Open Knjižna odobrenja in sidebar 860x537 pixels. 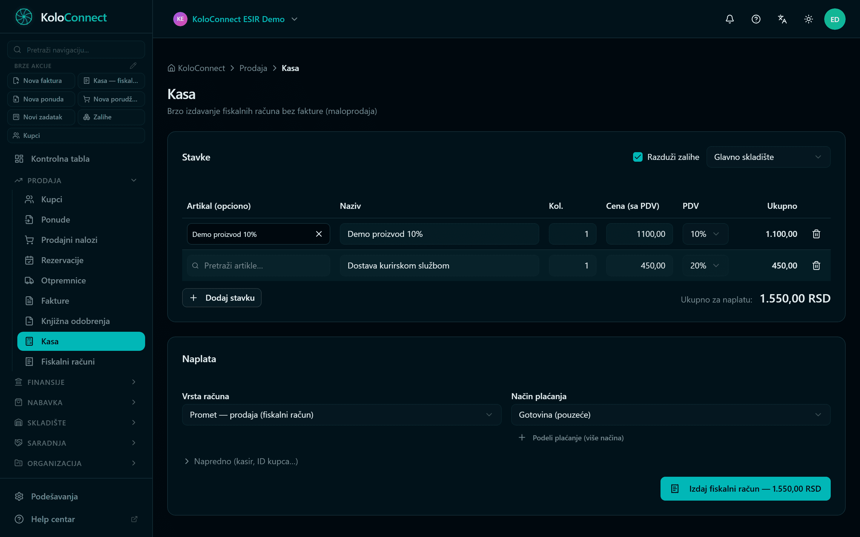click(x=81, y=321)
